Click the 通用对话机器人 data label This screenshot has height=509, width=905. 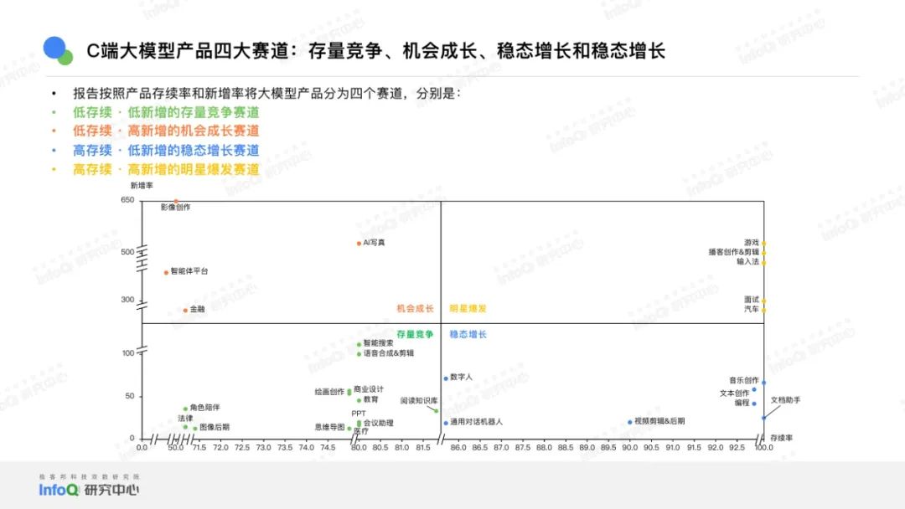tap(476, 422)
